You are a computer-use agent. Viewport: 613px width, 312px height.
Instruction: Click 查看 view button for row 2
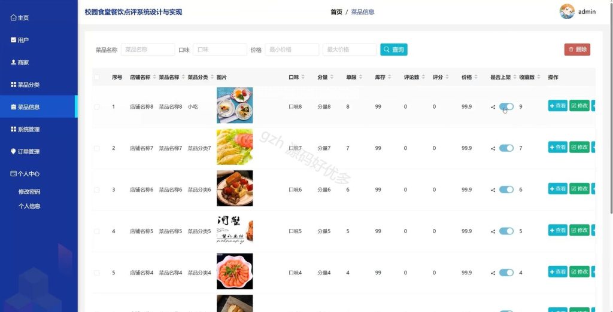point(557,147)
